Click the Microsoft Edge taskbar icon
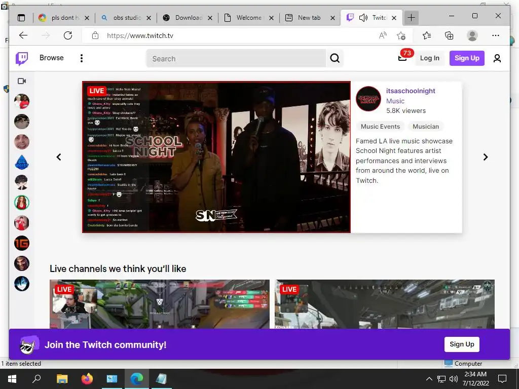Screen dimensions: 519x389 [x=137, y=379]
